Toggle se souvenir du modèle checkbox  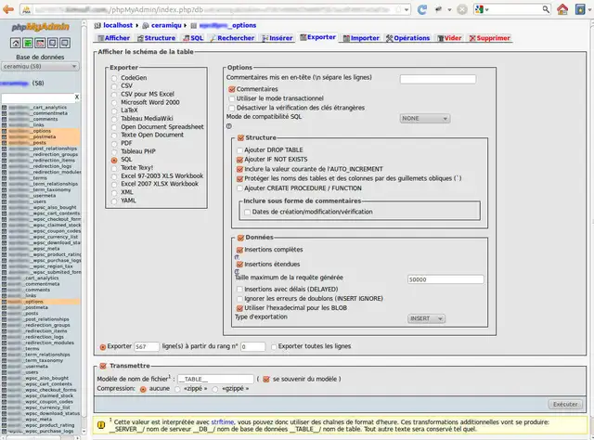(266, 380)
